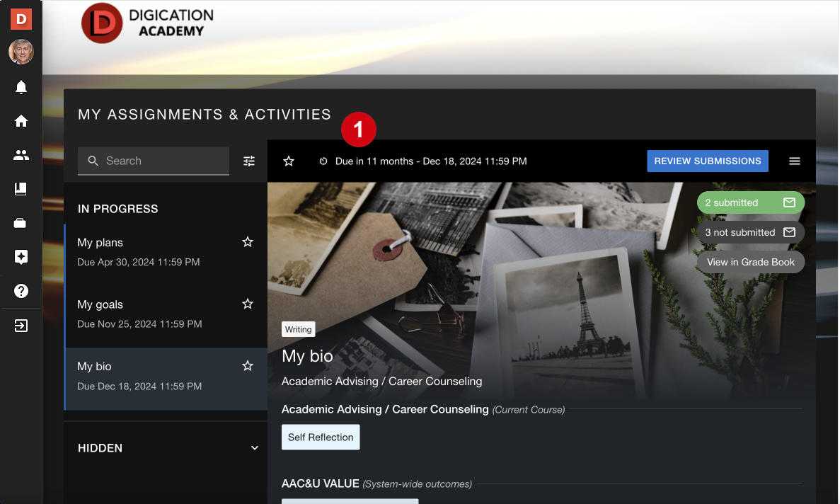Open the courses book icon in sidebar

pos(21,188)
